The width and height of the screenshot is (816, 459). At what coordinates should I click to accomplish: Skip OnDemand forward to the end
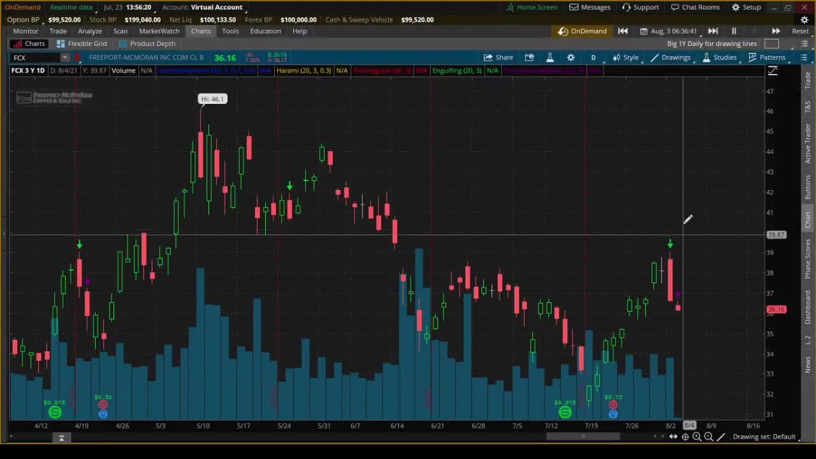713,31
